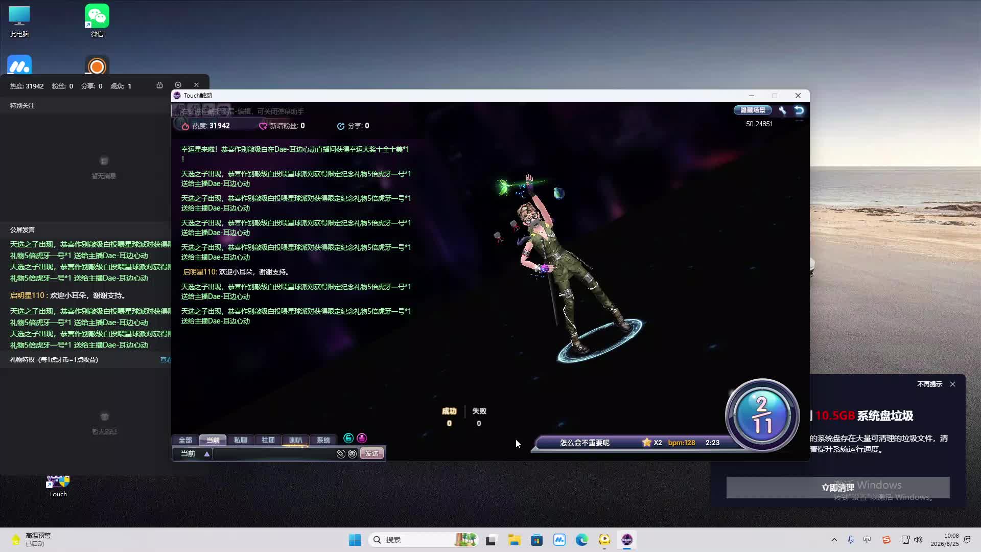Viewport: 981px width, 552px height.
Task: Click the teal unlock icon beside the chat tabs
Action: tap(348, 438)
